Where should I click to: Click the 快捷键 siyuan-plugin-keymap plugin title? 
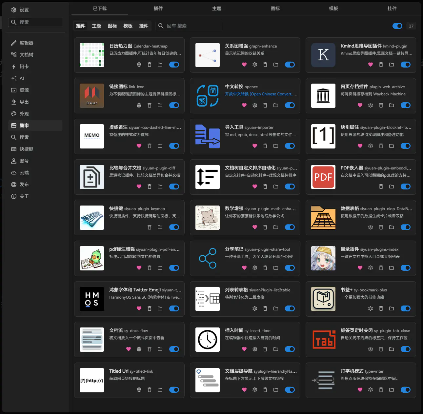[137, 208]
